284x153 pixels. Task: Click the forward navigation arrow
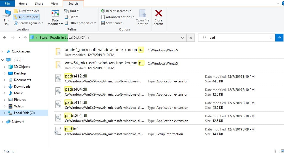tap(13, 38)
